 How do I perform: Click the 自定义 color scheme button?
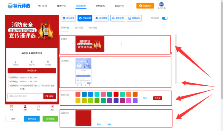[x=158, y=98]
